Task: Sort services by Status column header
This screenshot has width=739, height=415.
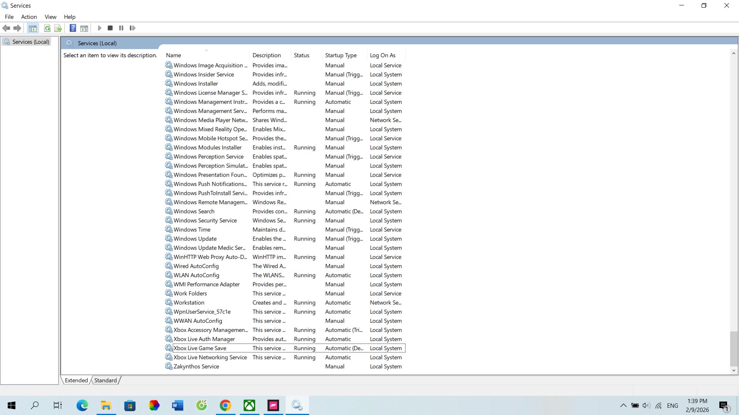Action: click(301, 55)
